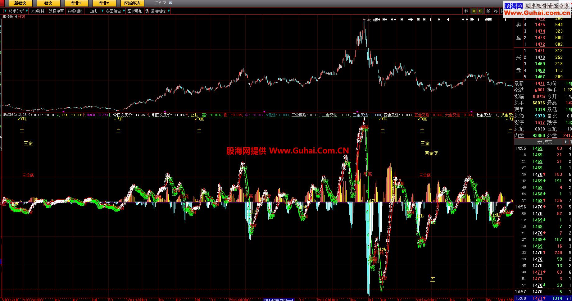This screenshot has height=301, width=572.
Task: Open the leftmost toolbar dropdown arrow
Action: click(5, 11)
